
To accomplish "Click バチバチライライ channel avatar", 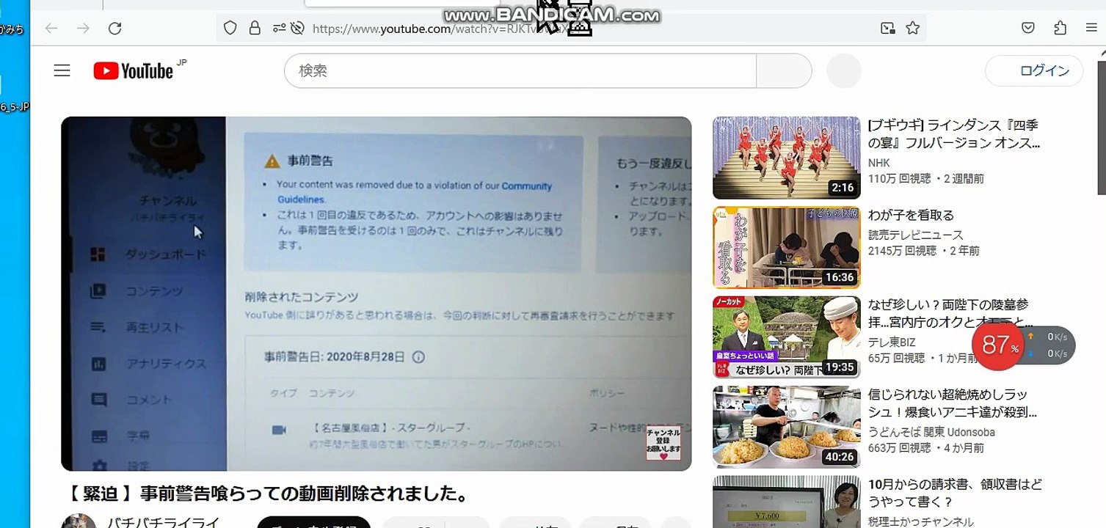I will point(79,521).
